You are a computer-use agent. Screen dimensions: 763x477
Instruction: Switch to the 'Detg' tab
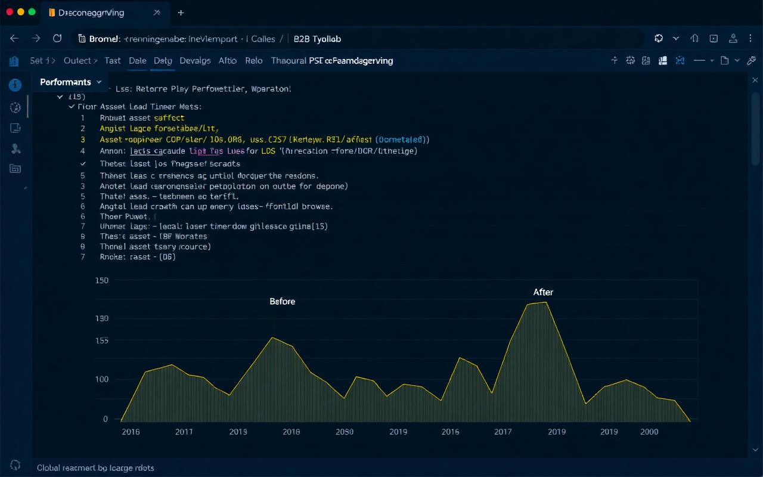point(163,60)
